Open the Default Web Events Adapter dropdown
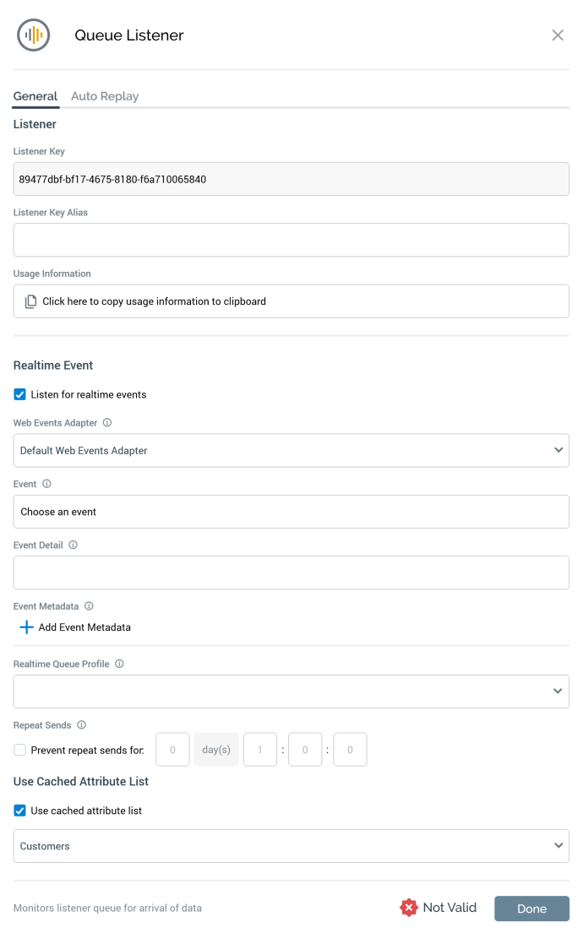 coord(291,451)
